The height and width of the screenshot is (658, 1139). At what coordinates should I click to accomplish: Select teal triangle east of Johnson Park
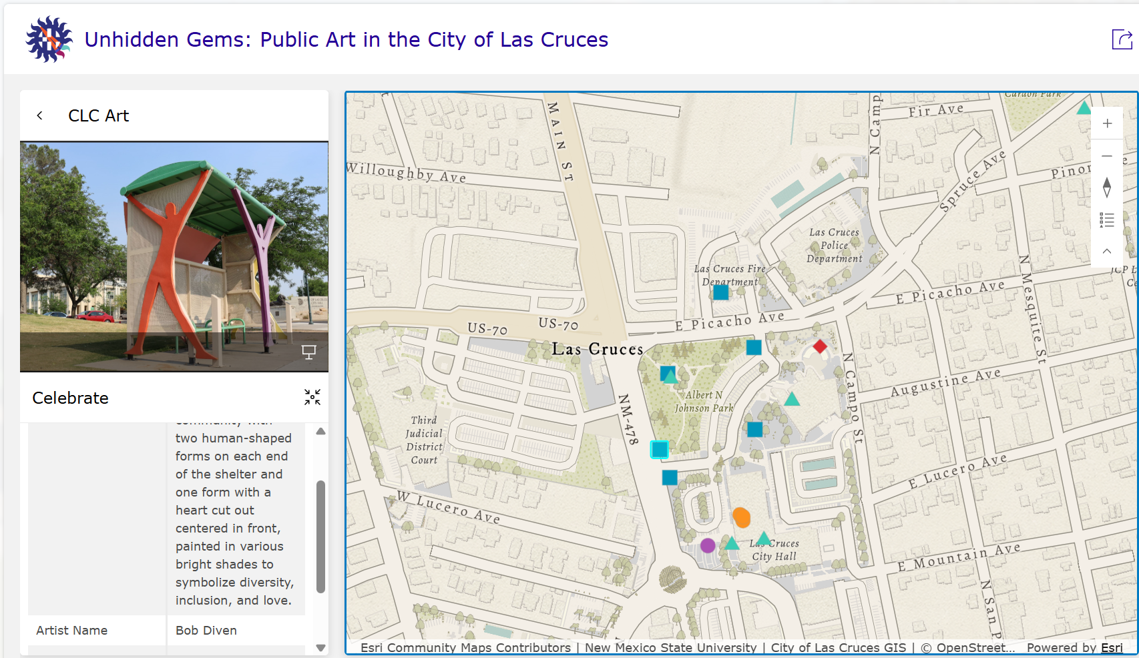click(x=792, y=399)
